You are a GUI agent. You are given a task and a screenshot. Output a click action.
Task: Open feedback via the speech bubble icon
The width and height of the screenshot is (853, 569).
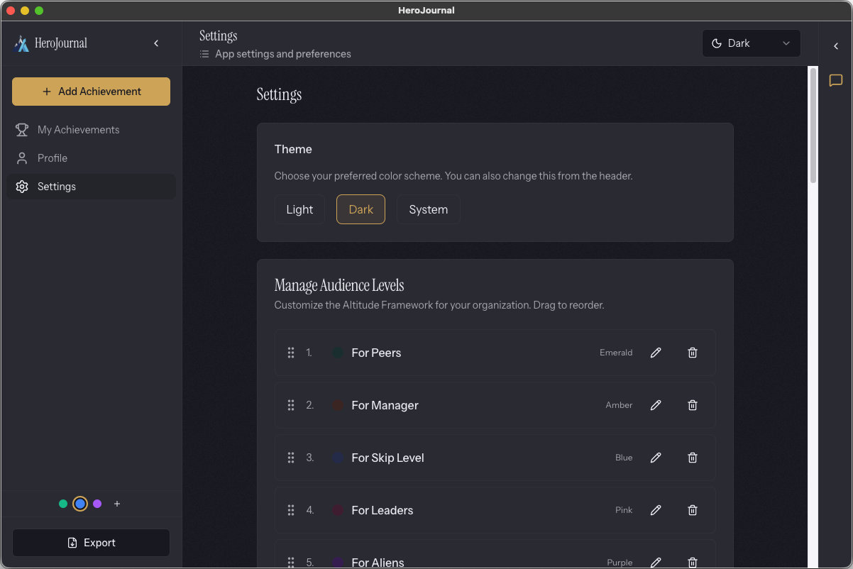[835, 80]
